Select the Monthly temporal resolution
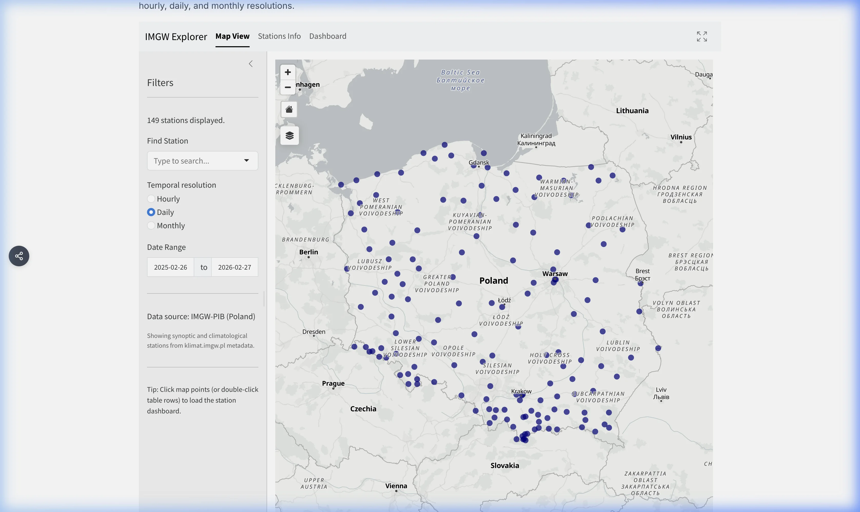This screenshot has width=860, height=512. click(151, 225)
